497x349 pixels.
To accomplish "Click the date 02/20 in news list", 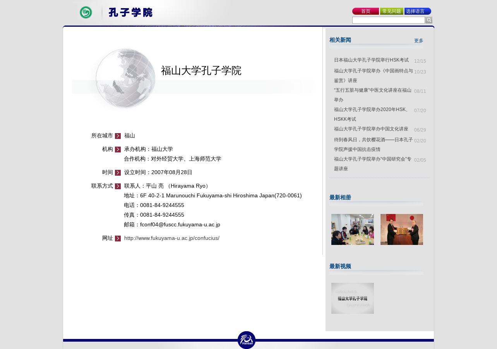I will tap(420, 141).
